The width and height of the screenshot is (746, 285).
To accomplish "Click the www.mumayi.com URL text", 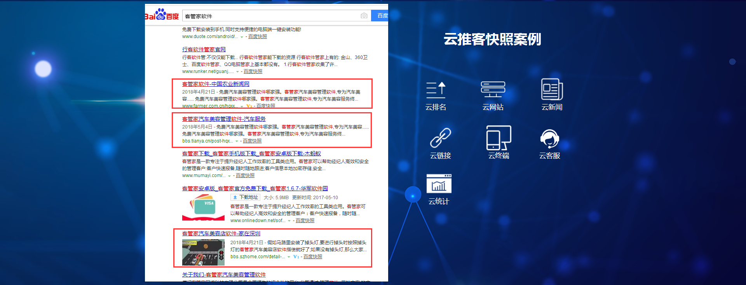I will [204, 176].
